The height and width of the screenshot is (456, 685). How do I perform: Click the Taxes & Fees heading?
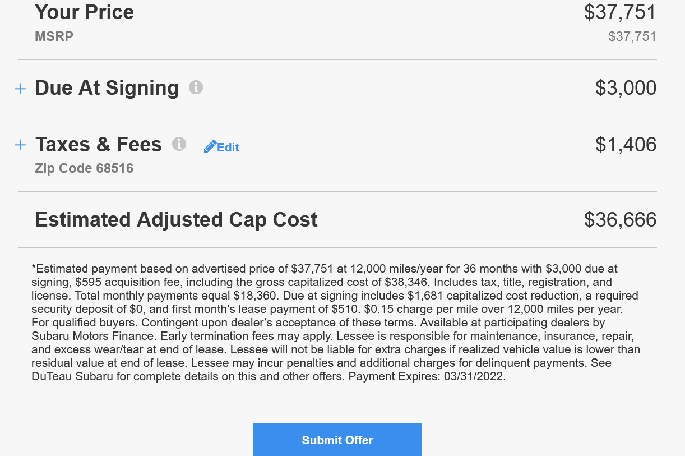[99, 145]
